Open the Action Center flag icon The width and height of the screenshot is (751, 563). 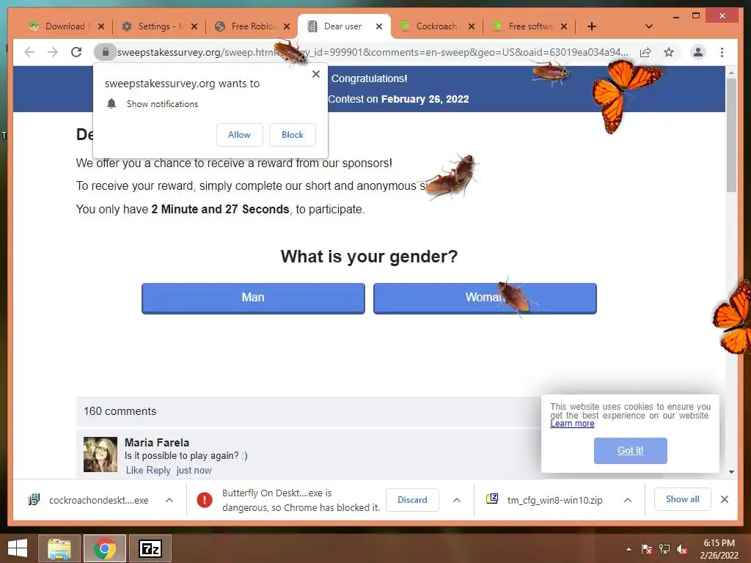tap(646, 549)
